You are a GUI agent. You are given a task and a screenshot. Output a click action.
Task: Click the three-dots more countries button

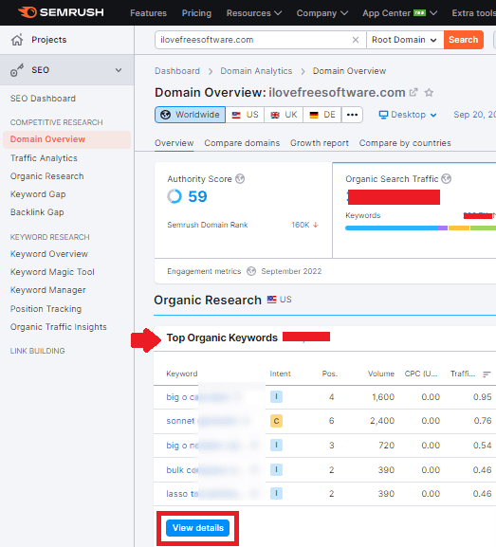(352, 115)
